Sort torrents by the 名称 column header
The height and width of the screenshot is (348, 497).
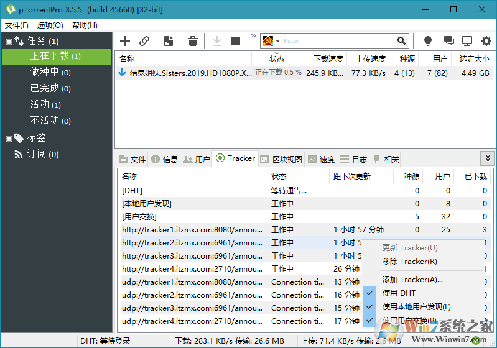coord(183,59)
